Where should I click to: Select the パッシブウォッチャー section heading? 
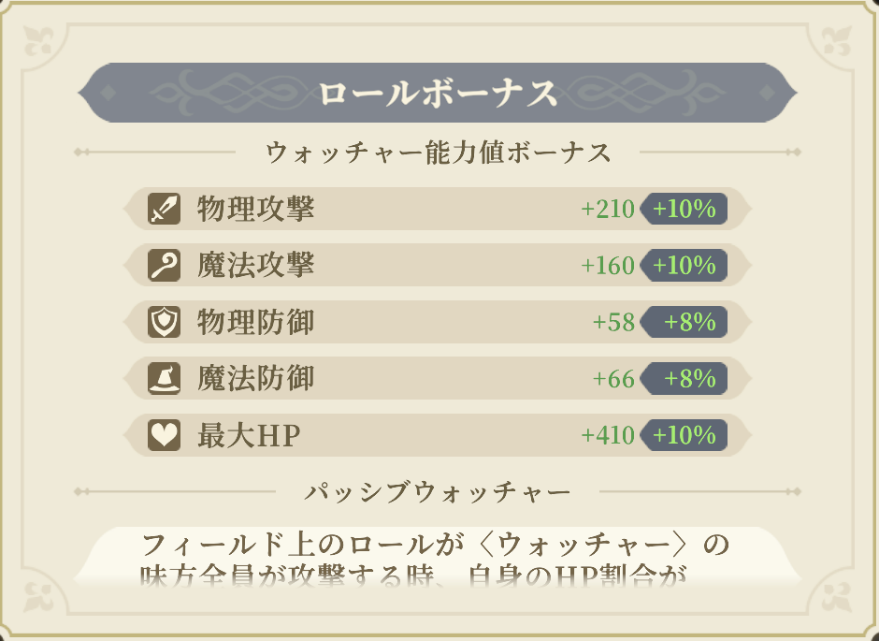tap(438, 490)
